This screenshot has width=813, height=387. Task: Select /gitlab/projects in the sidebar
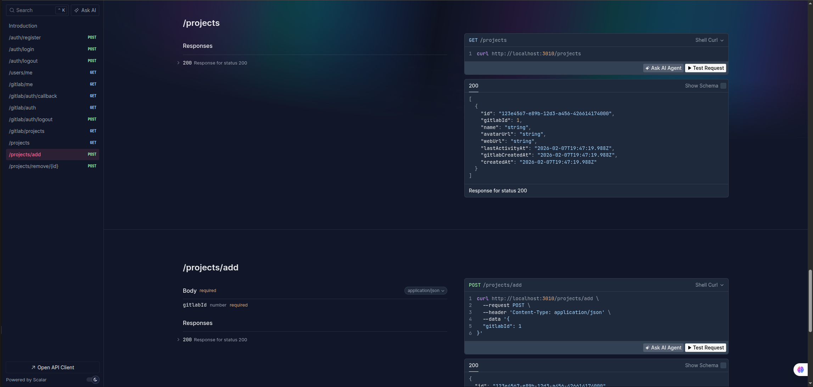pos(27,131)
